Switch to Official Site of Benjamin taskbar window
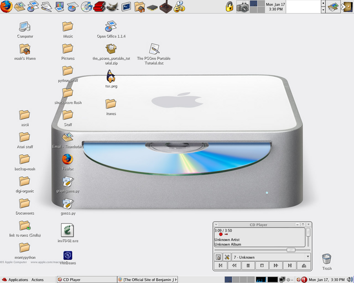The image size is (354, 283). coord(148,280)
